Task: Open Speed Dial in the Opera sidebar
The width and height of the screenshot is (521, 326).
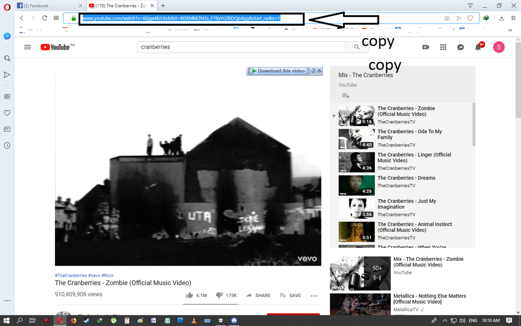Action: tap(7, 97)
